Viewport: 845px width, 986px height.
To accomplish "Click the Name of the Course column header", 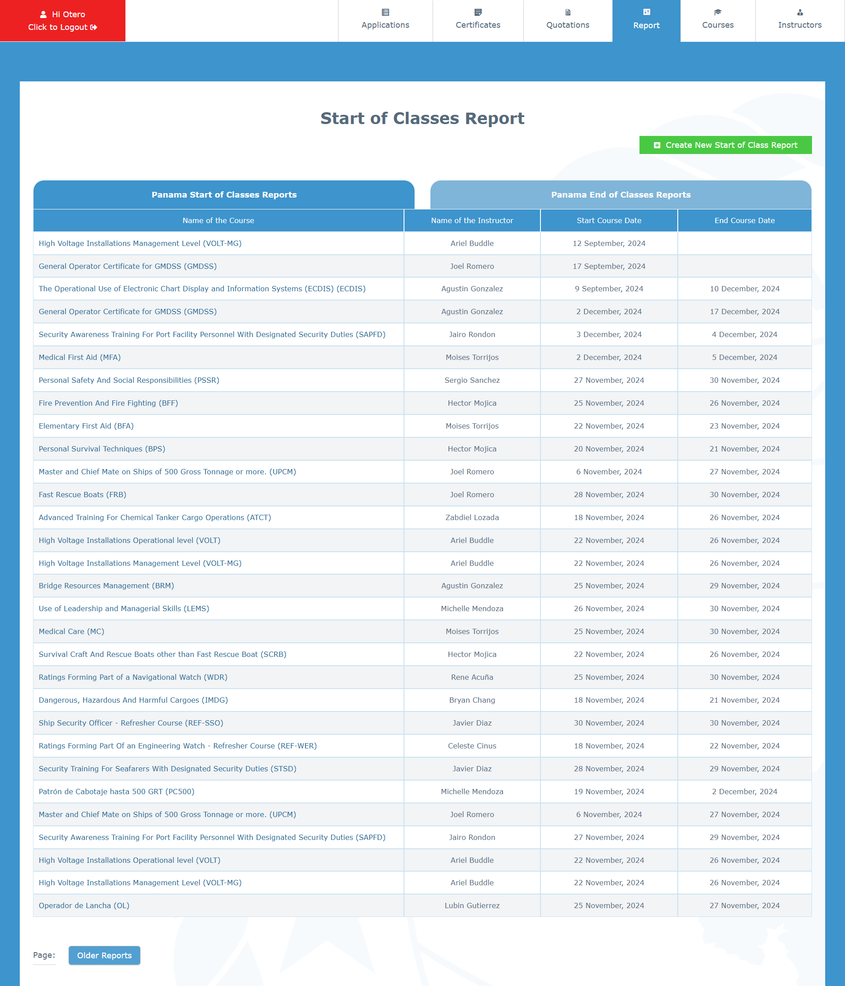I will (218, 220).
